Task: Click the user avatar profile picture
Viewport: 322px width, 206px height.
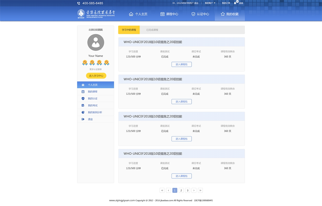Action: tap(96, 42)
